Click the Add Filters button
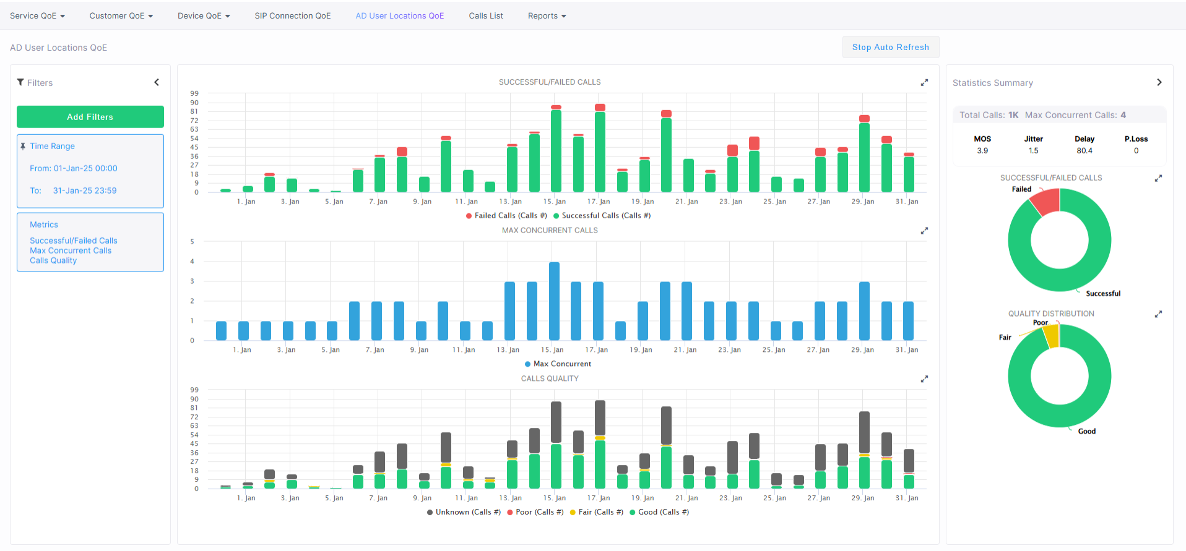Screen dimensions: 1186x551 [90, 117]
